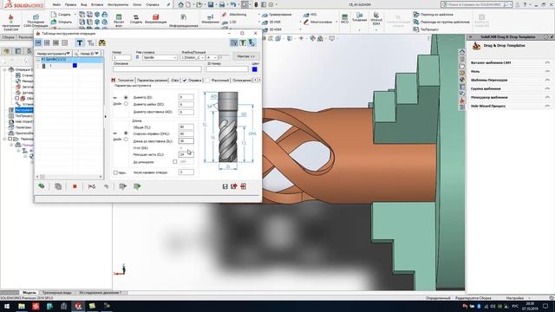
Task: Toggle the Фасонный checkbox
Action: [x=207, y=81]
